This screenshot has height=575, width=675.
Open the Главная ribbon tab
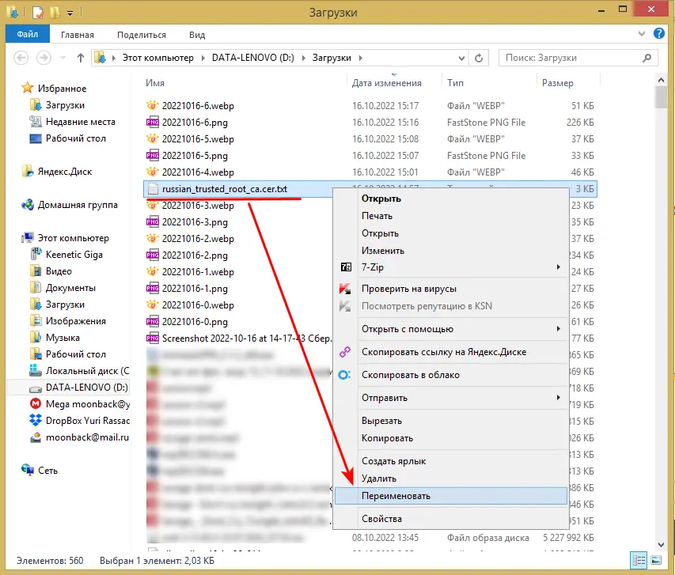coord(78,35)
